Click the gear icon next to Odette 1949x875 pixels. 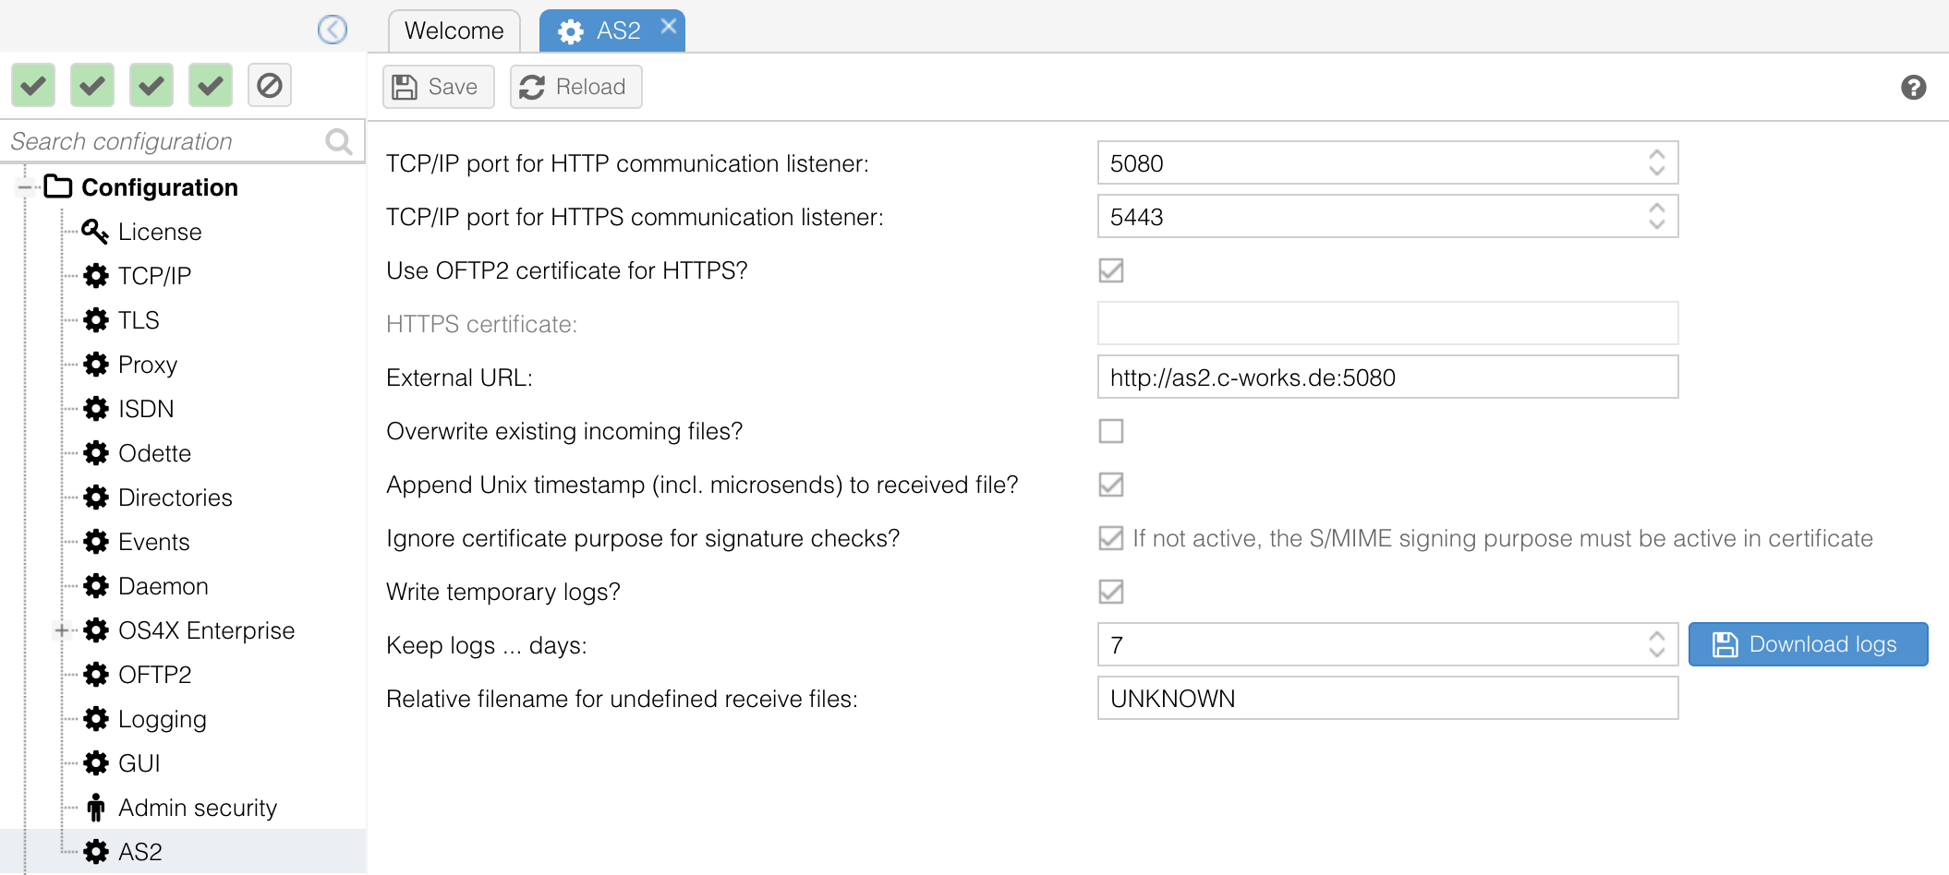[96, 453]
